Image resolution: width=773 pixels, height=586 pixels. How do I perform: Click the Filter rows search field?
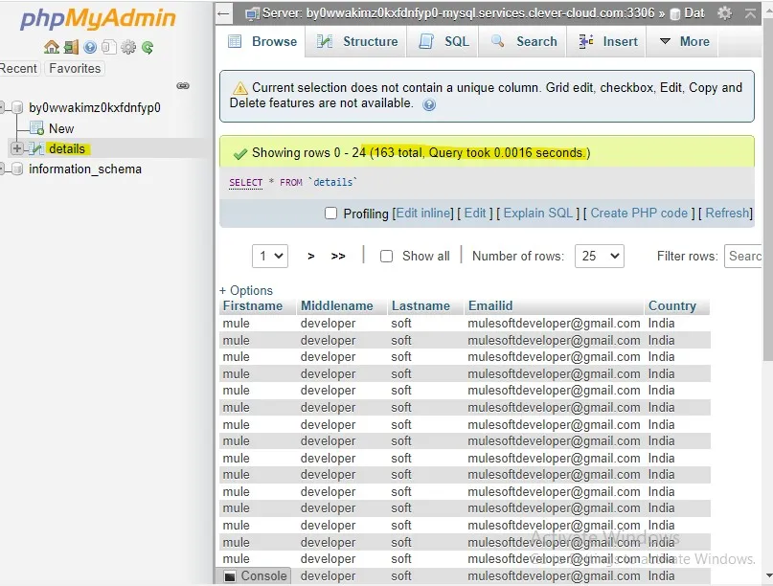tap(743, 256)
